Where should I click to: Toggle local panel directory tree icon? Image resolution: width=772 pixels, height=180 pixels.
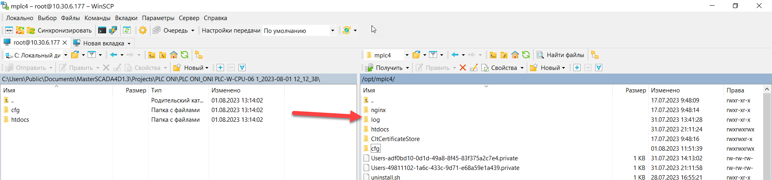(199, 55)
